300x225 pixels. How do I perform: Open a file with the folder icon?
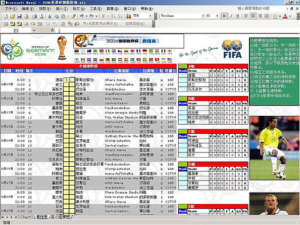(x=13, y=16)
